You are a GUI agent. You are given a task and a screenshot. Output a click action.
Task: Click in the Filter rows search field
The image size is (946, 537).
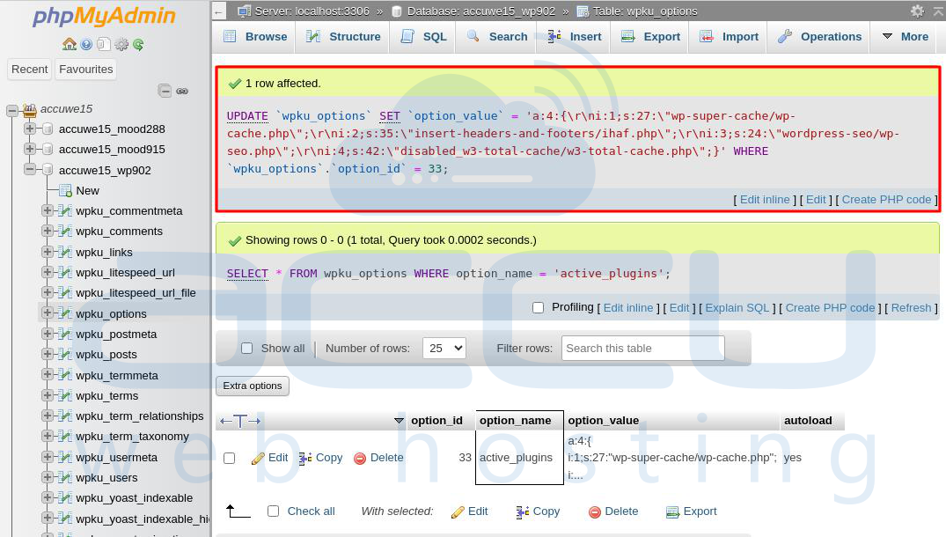[642, 348]
